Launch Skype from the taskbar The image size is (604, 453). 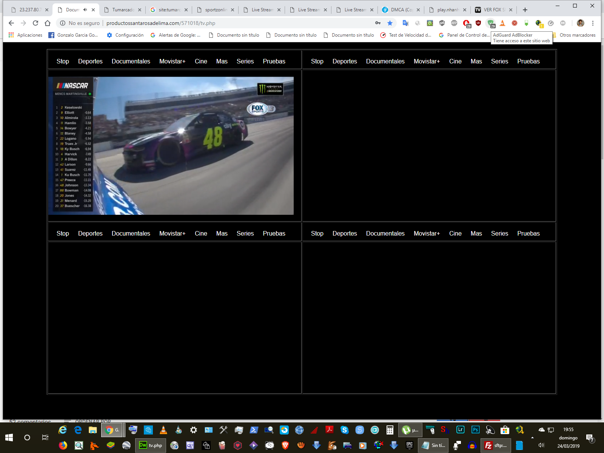[344, 430]
